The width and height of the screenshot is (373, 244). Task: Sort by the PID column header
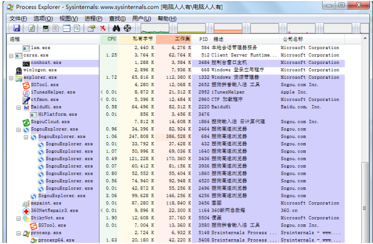coord(203,39)
